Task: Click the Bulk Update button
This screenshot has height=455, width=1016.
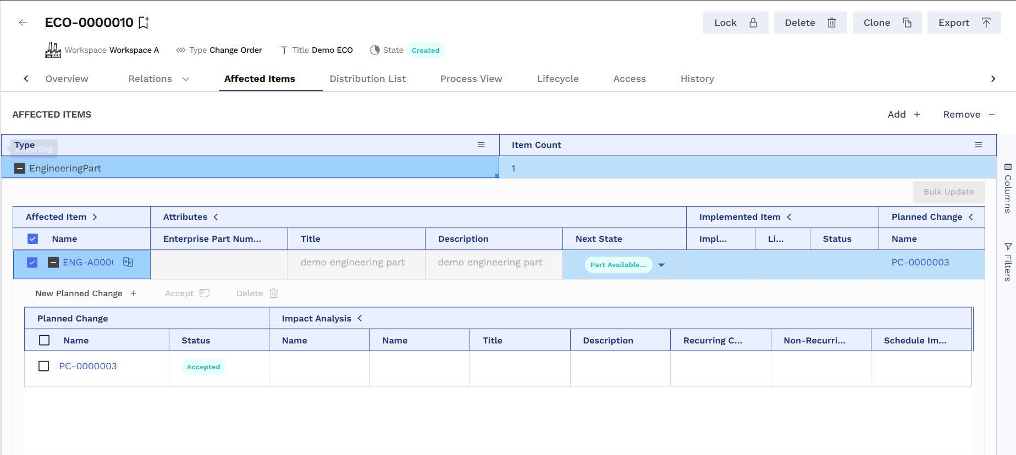Action: (949, 192)
